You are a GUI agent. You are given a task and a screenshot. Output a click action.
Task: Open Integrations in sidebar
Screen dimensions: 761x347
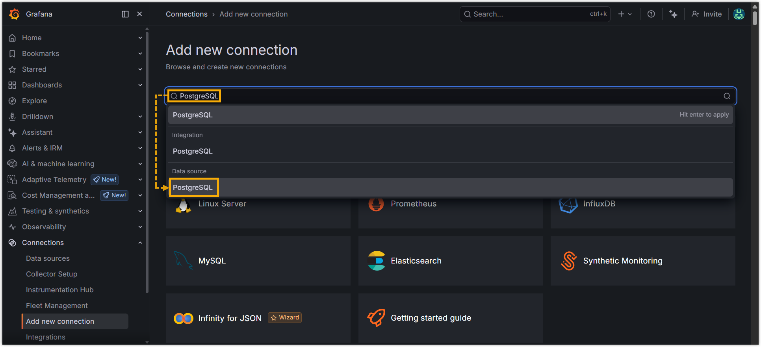point(46,337)
